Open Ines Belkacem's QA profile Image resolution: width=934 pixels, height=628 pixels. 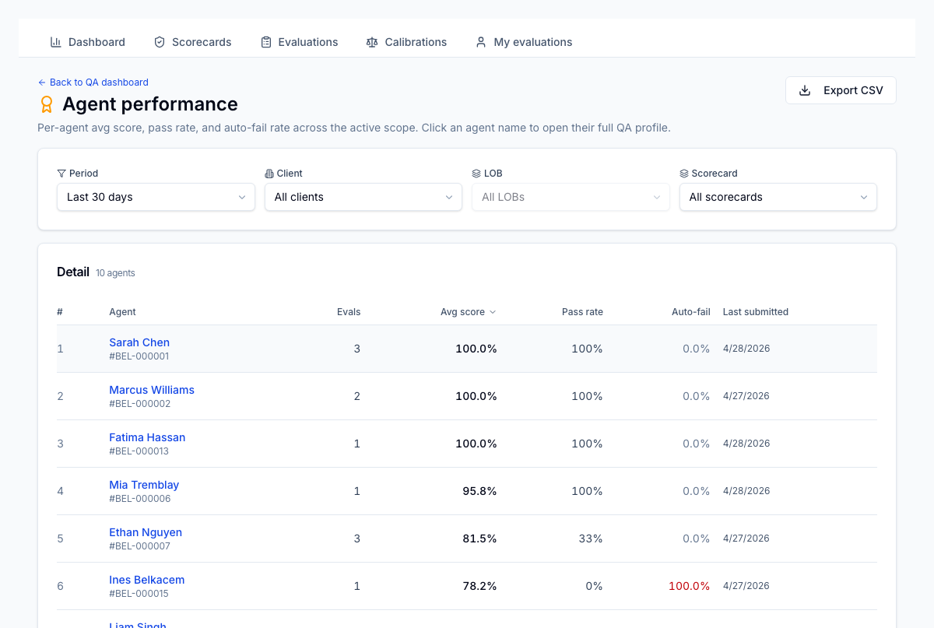pyautogui.click(x=147, y=580)
